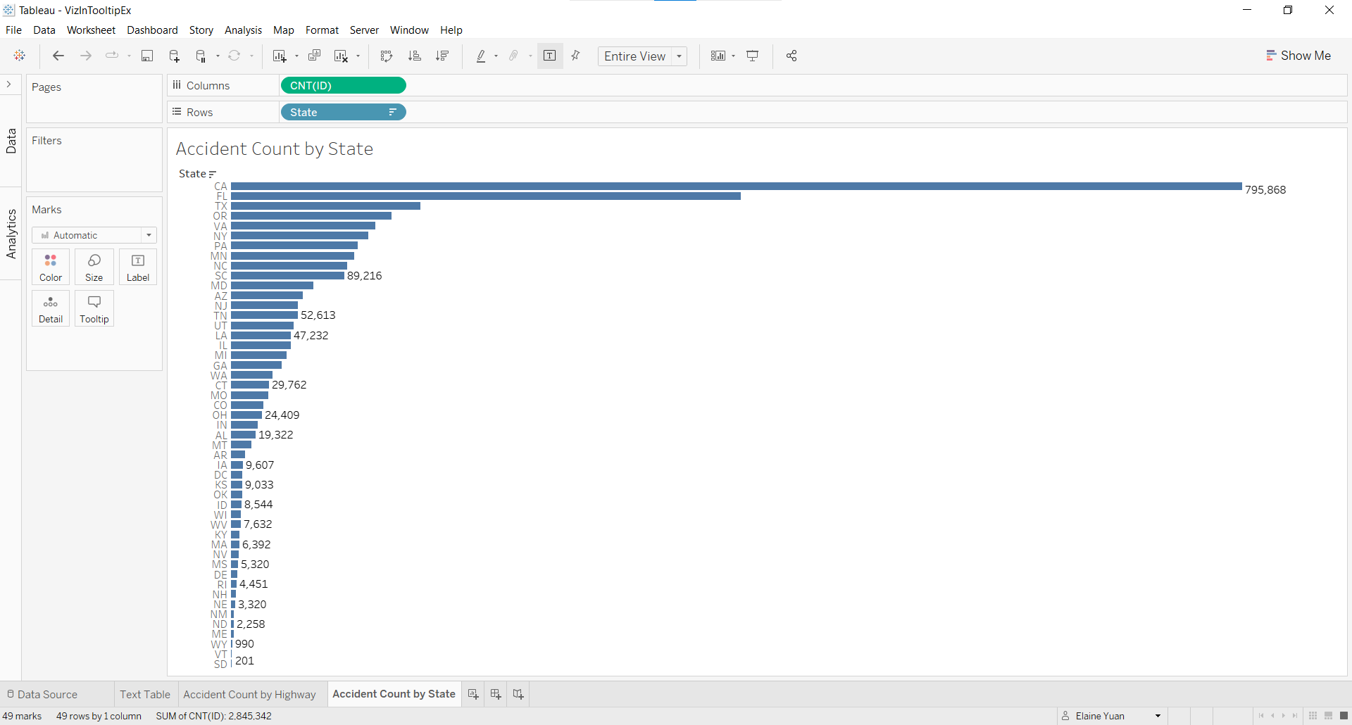Open the Entire View fit dropdown
This screenshot has height=725, width=1352.
tap(642, 56)
